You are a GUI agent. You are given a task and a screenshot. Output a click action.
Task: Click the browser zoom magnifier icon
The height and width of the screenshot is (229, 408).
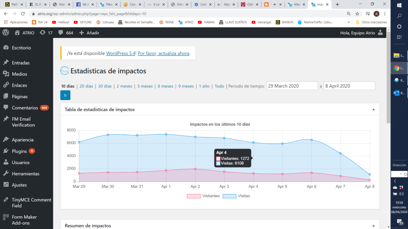349,14
